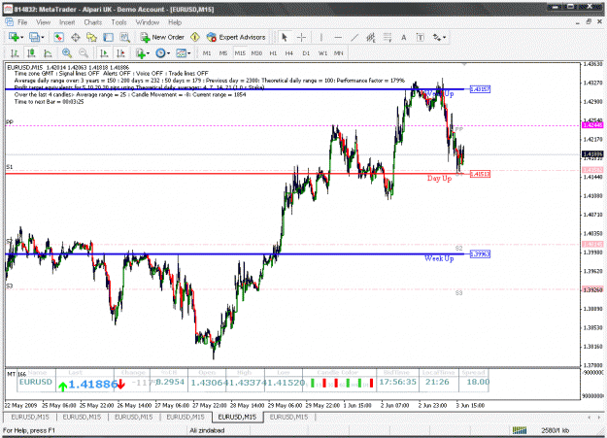Screen dimensions: 607x438
Task: Switch chart to bar chart style
Action: (15, 53)
